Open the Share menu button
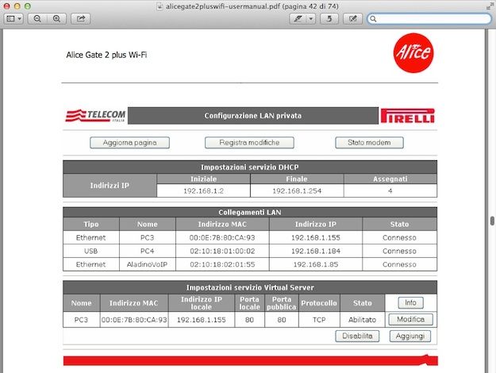This screenshot has height=373, width=496. click(81, 19)
